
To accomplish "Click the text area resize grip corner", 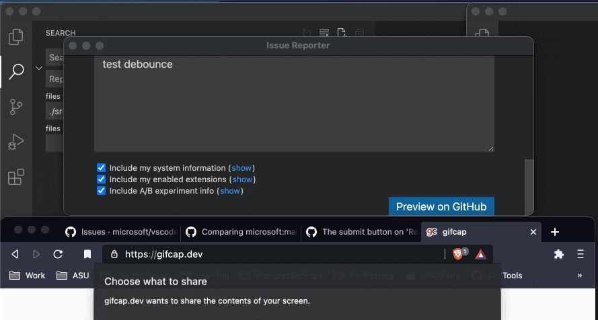I will (491, 149).
